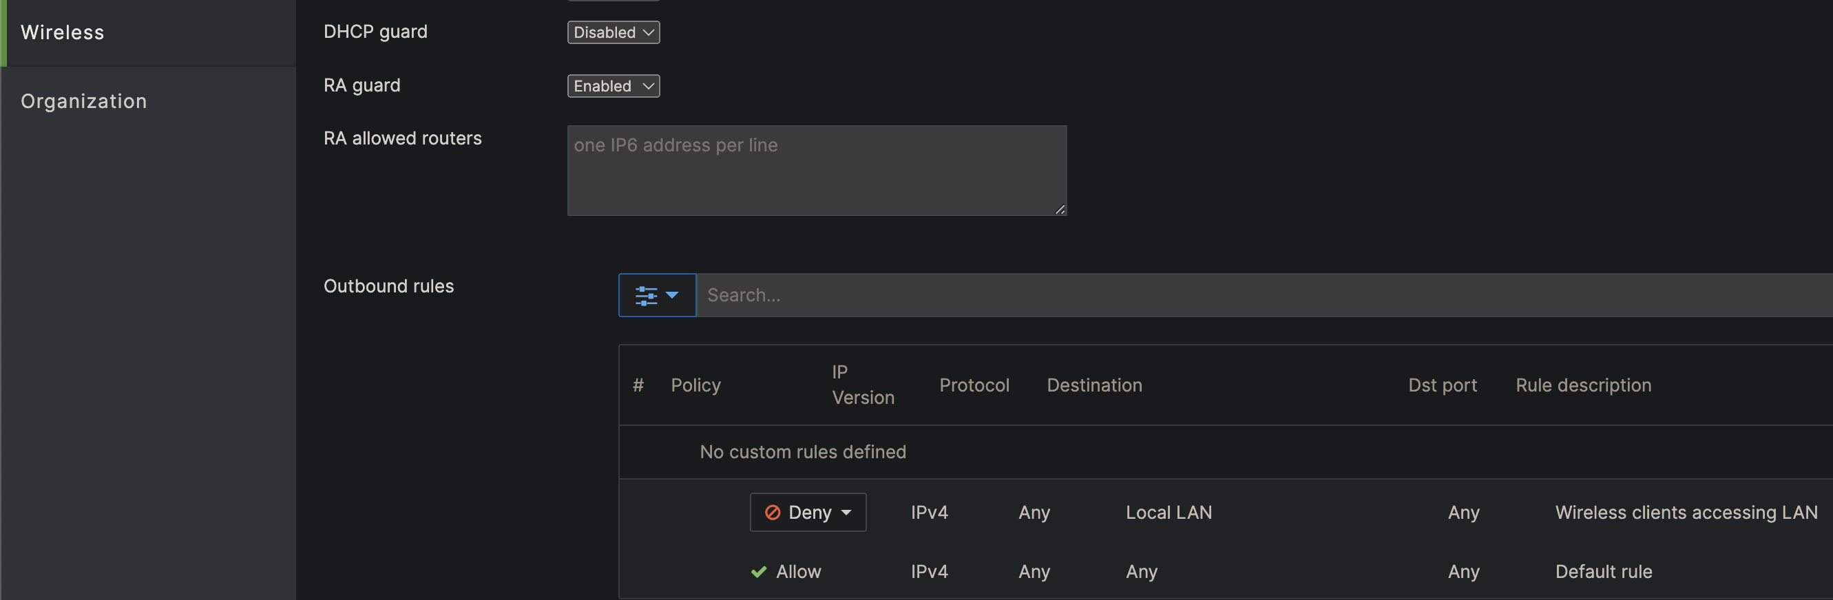Click the Rule description column header
The height and width of the screenshot is (600, 1833).
pos(1582,385)
